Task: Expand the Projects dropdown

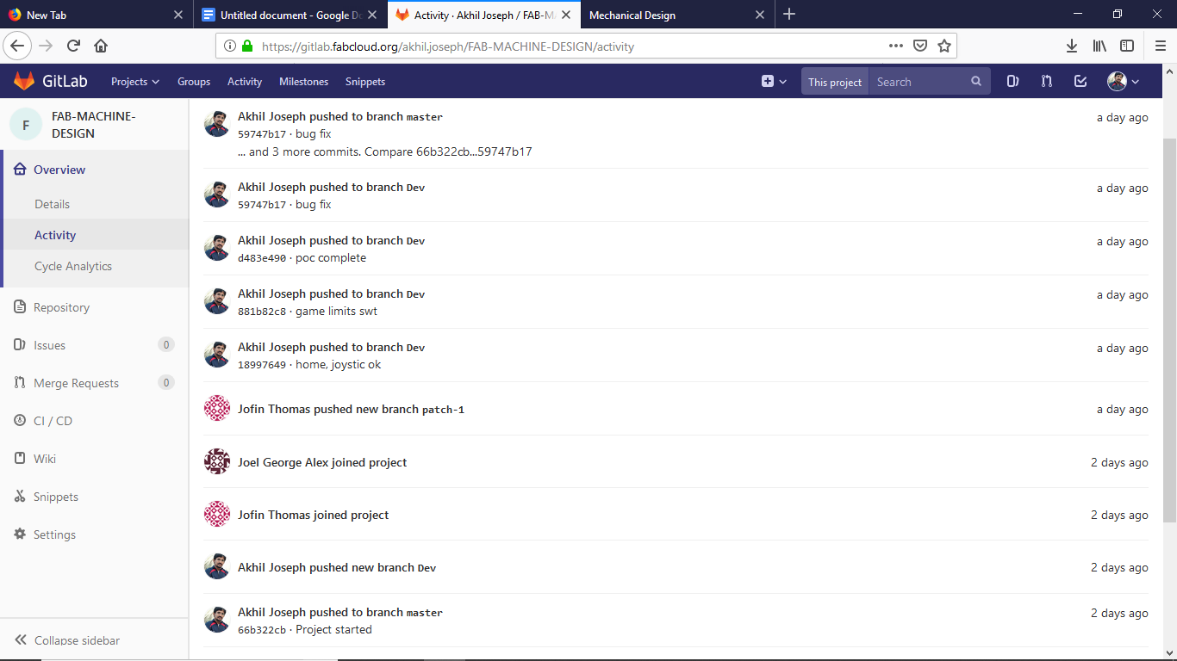Action: (135, 82)
